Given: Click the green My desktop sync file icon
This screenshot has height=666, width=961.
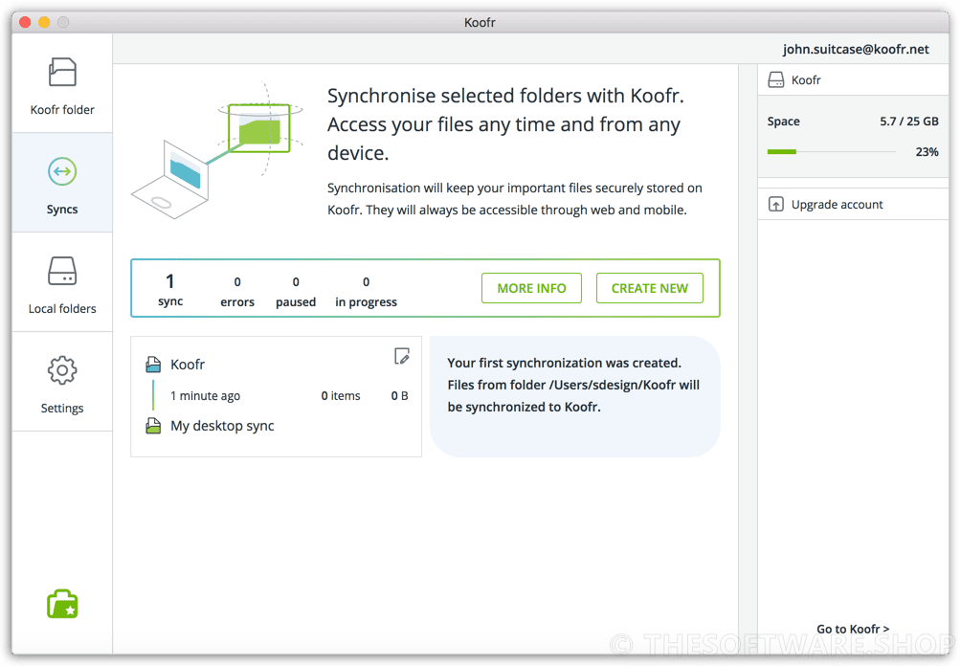Looking at the screenshot, I should click(153, 426).
